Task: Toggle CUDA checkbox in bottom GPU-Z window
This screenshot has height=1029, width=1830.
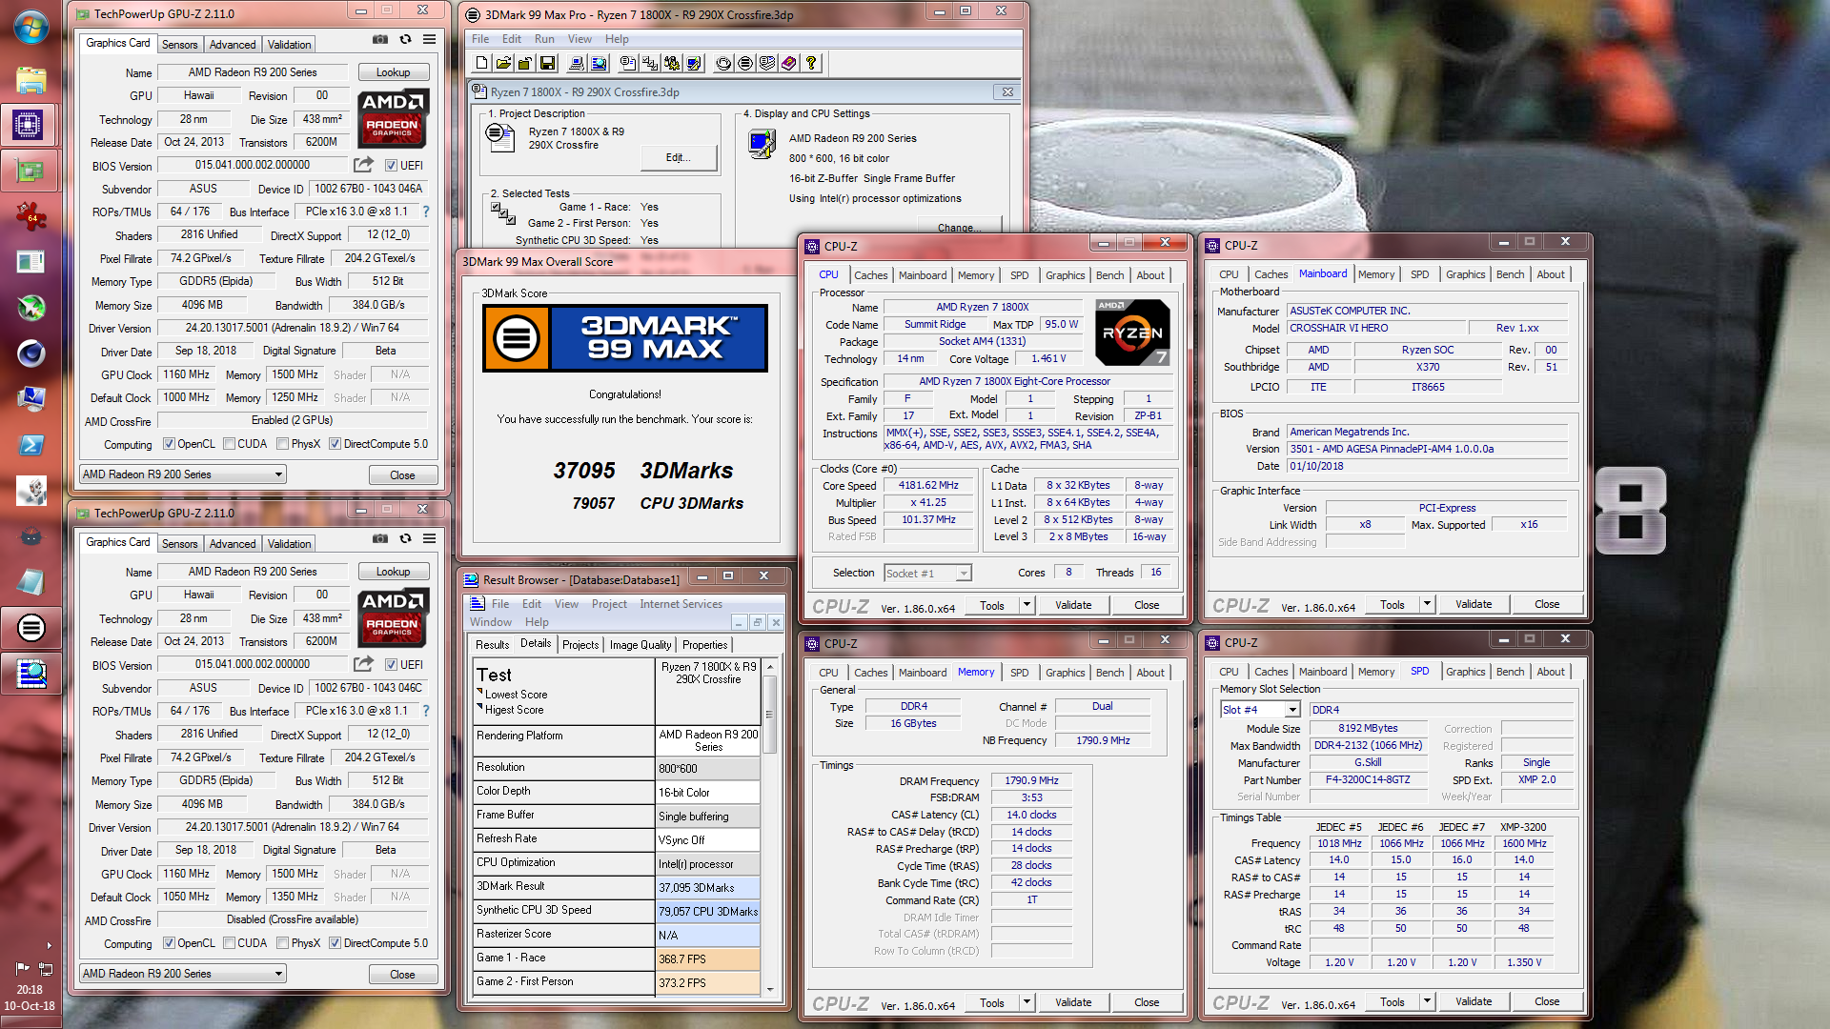Action: (x=229, y=943)
